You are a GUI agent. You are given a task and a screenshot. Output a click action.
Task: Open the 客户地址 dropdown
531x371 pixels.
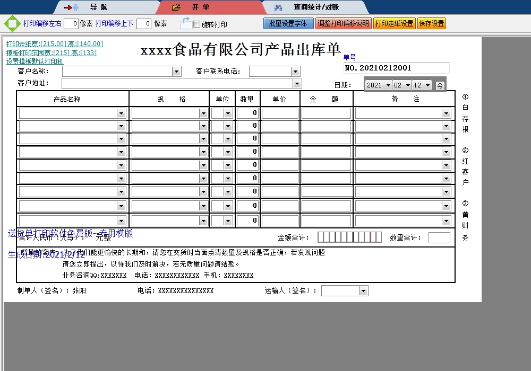pyautogui.click(x=297, y=83)
